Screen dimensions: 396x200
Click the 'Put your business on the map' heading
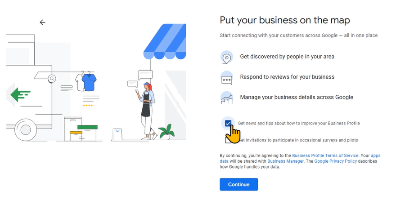click(285, 20)
